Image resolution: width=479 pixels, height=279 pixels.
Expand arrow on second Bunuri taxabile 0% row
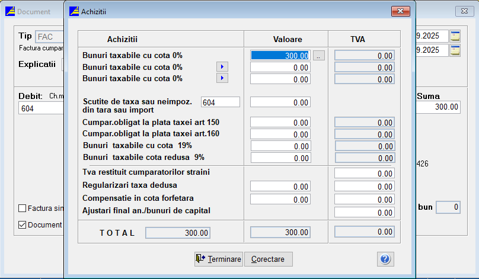tap(222, 67)
